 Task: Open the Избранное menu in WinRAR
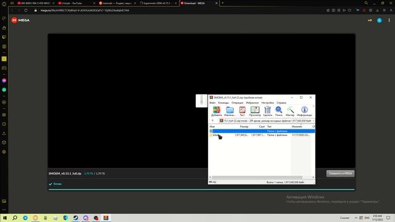click(252, 103)
